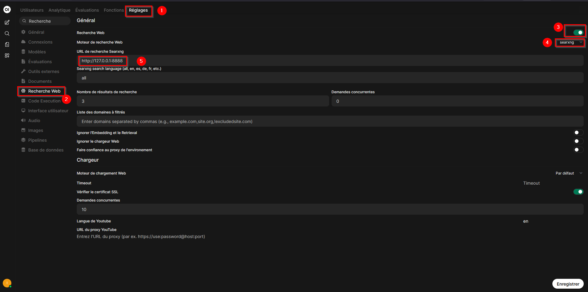588x292 pixels.
Task: Open workspace grid icon in left rail
Action: [x=7, y=56]
